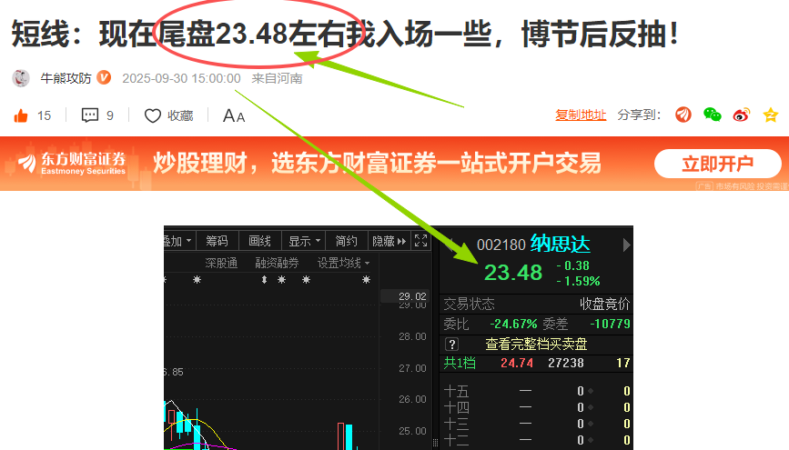Screen dimensions: 789x450
Task: Click the post timestamp 2025-09-30 15:00:00
Action: 182,78
